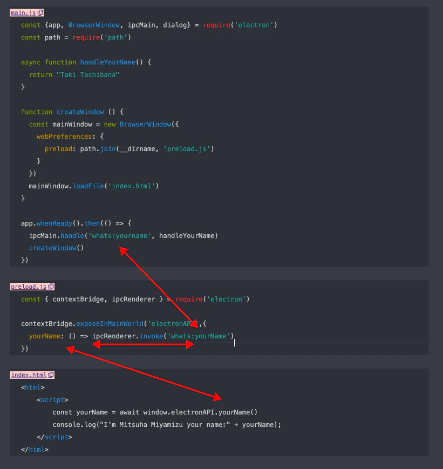Click the 'handleYourName' function definition text

(108, 62)
